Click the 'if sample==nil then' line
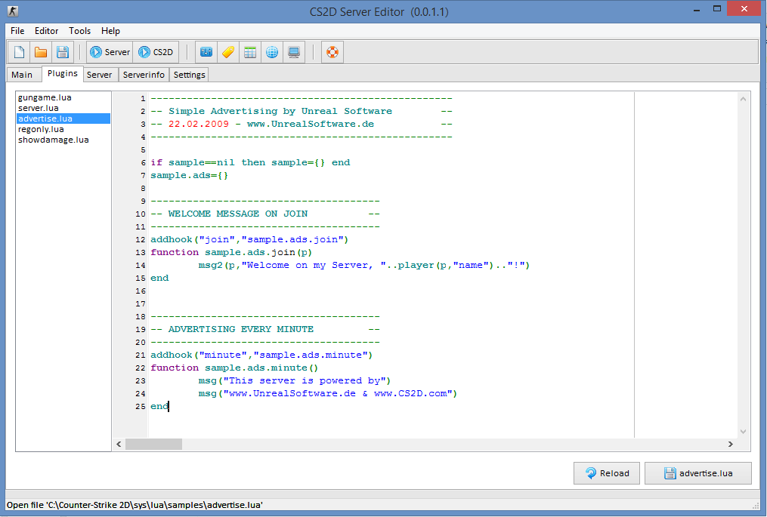Viewport: 767px width, 517px height. point(250,162)
